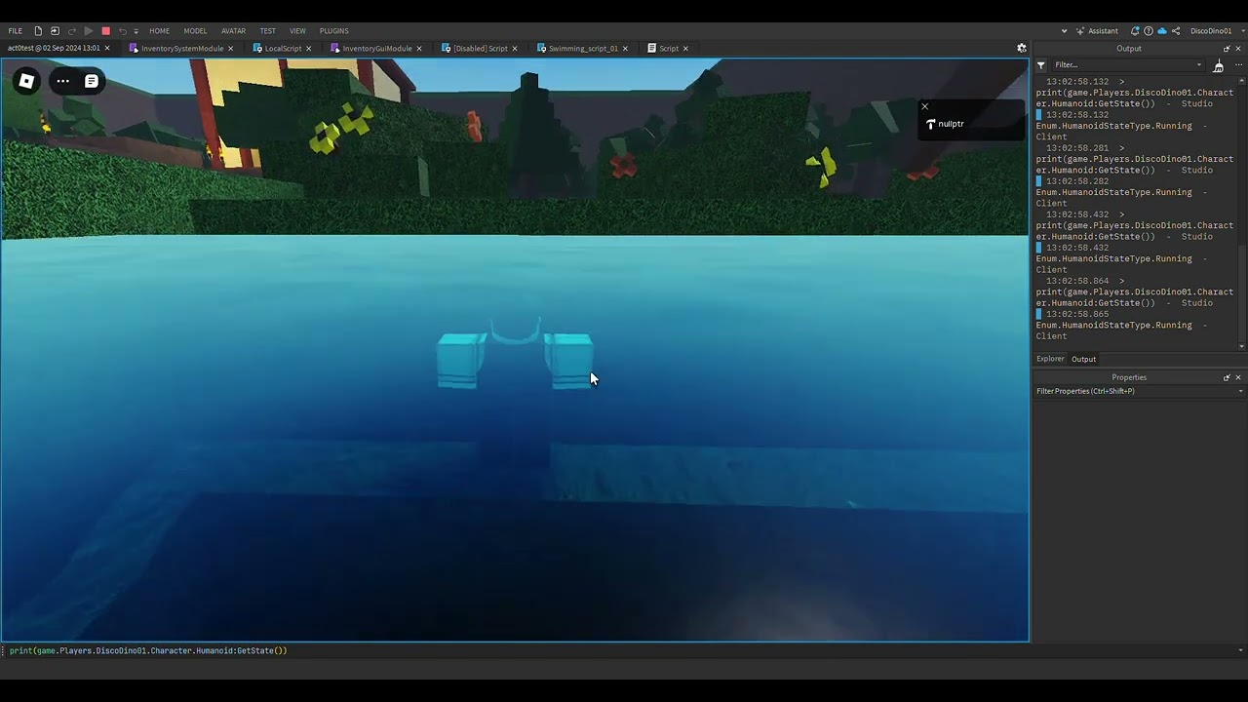Click the Output scrollbar down arrow

coord(1241,347)
